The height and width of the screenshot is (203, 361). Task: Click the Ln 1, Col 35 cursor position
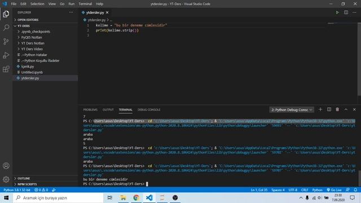[259, 190]
